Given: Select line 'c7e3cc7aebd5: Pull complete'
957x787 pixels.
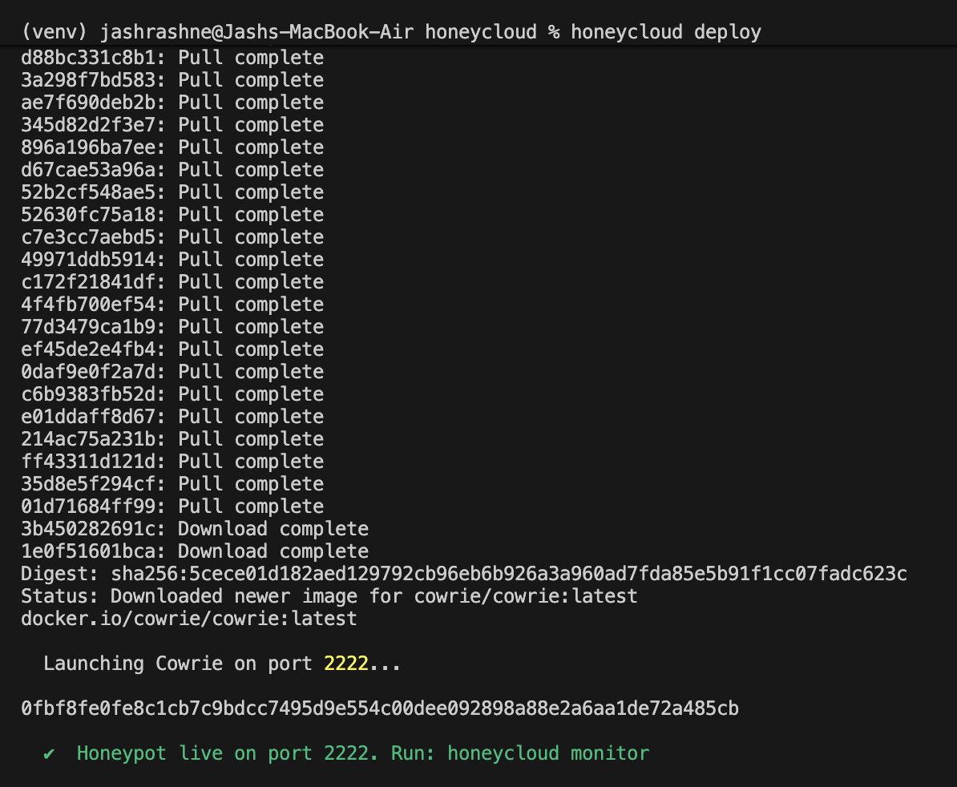Looking at the screenshot, I should click(x=172, y=236).
